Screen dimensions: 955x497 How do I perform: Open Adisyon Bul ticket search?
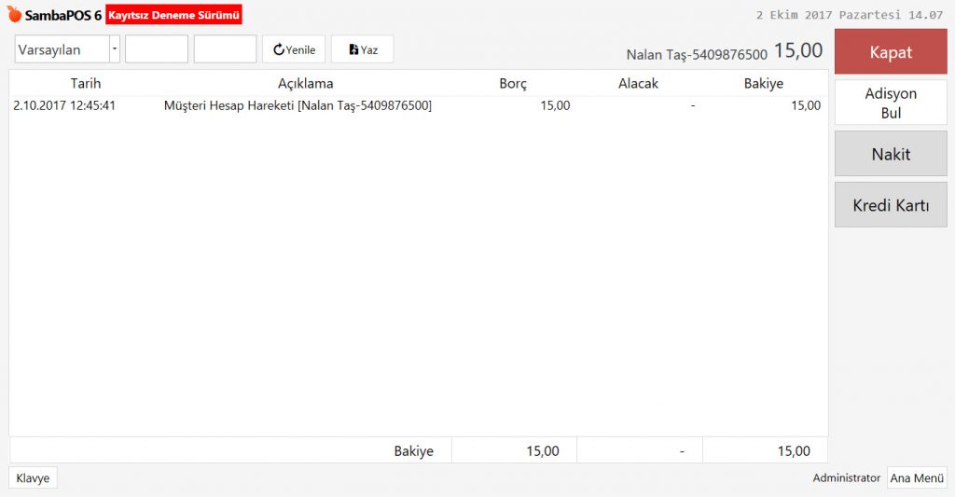tap(891, 103)
